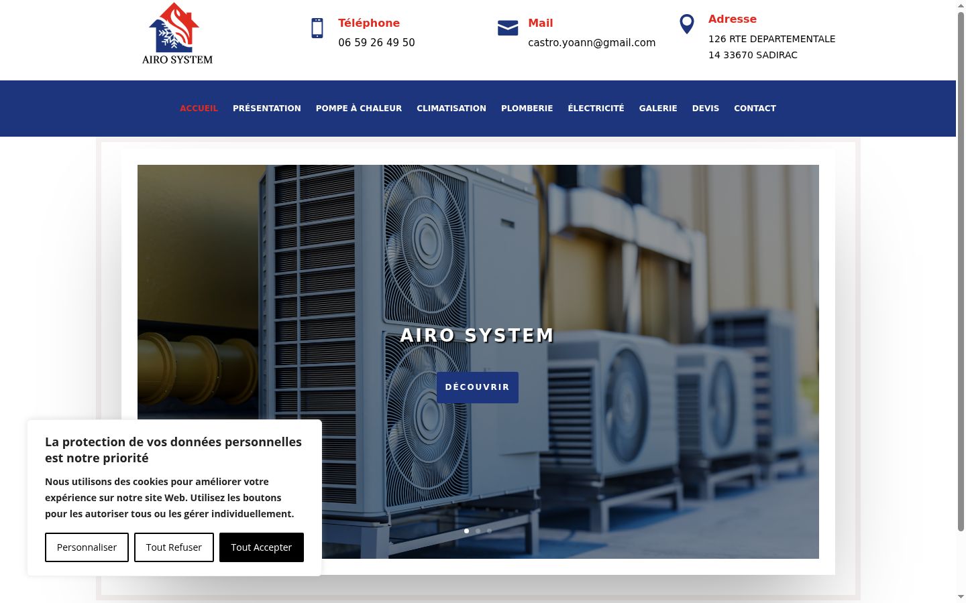Select the second slider dot
966x603 pixels.
pos(478,531)
